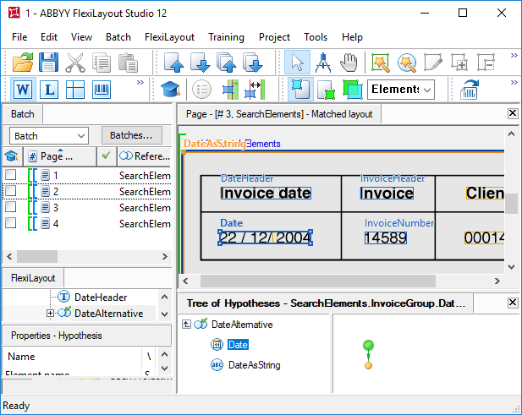Image resolution: width=522 pixels, height=415 pixels.
Task: Select the compass measuring tool
Action: [323, 63]
